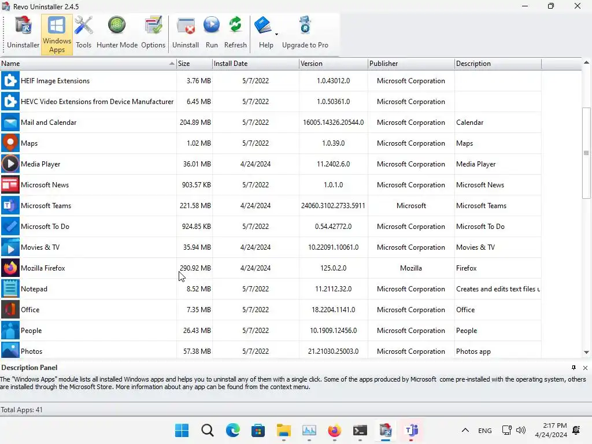The height and width of the screenshot is (444, 592).
Task: Click the 'Mail and Calendar' name
Action: 49,123
